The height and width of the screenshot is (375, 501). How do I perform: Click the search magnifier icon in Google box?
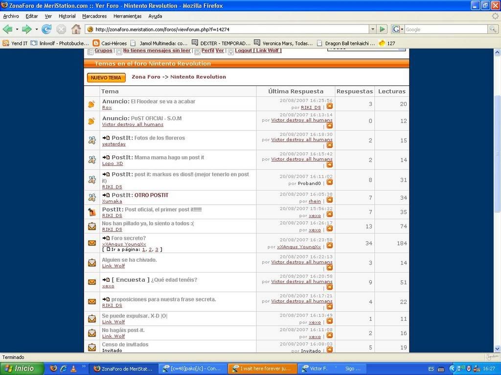(493, 29)
